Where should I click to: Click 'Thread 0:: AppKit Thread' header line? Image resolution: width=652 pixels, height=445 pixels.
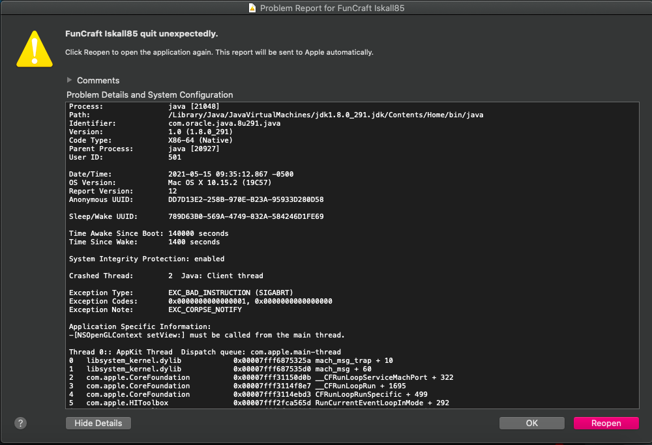click(x=205, y=352)
